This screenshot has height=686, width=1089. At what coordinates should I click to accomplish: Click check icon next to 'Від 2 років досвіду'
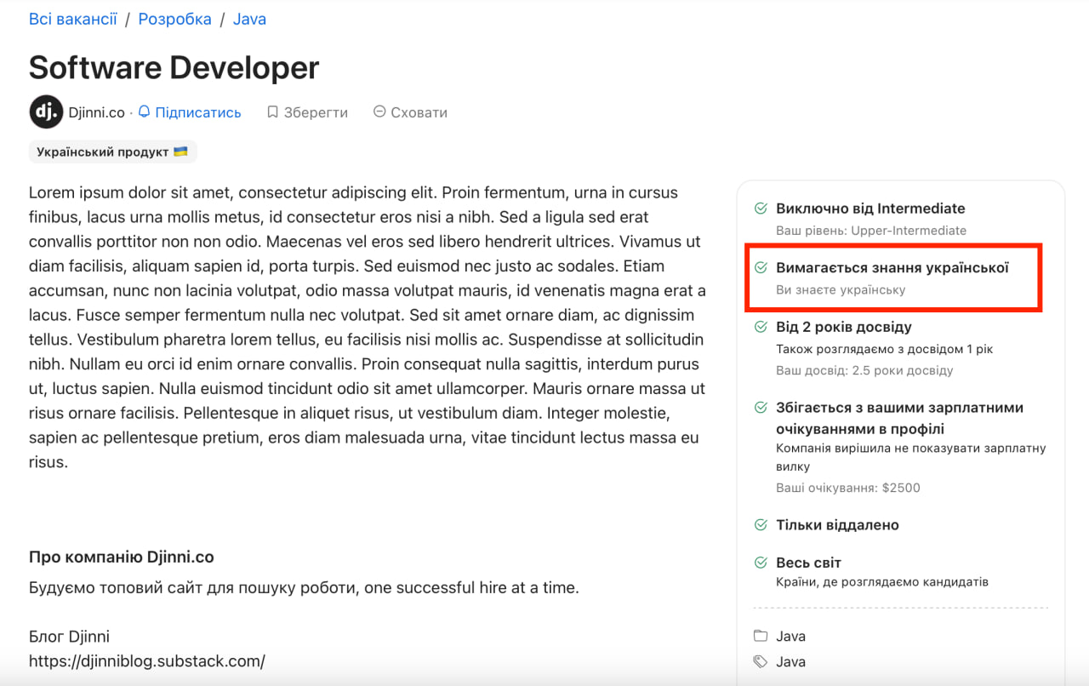pos(761,327)
